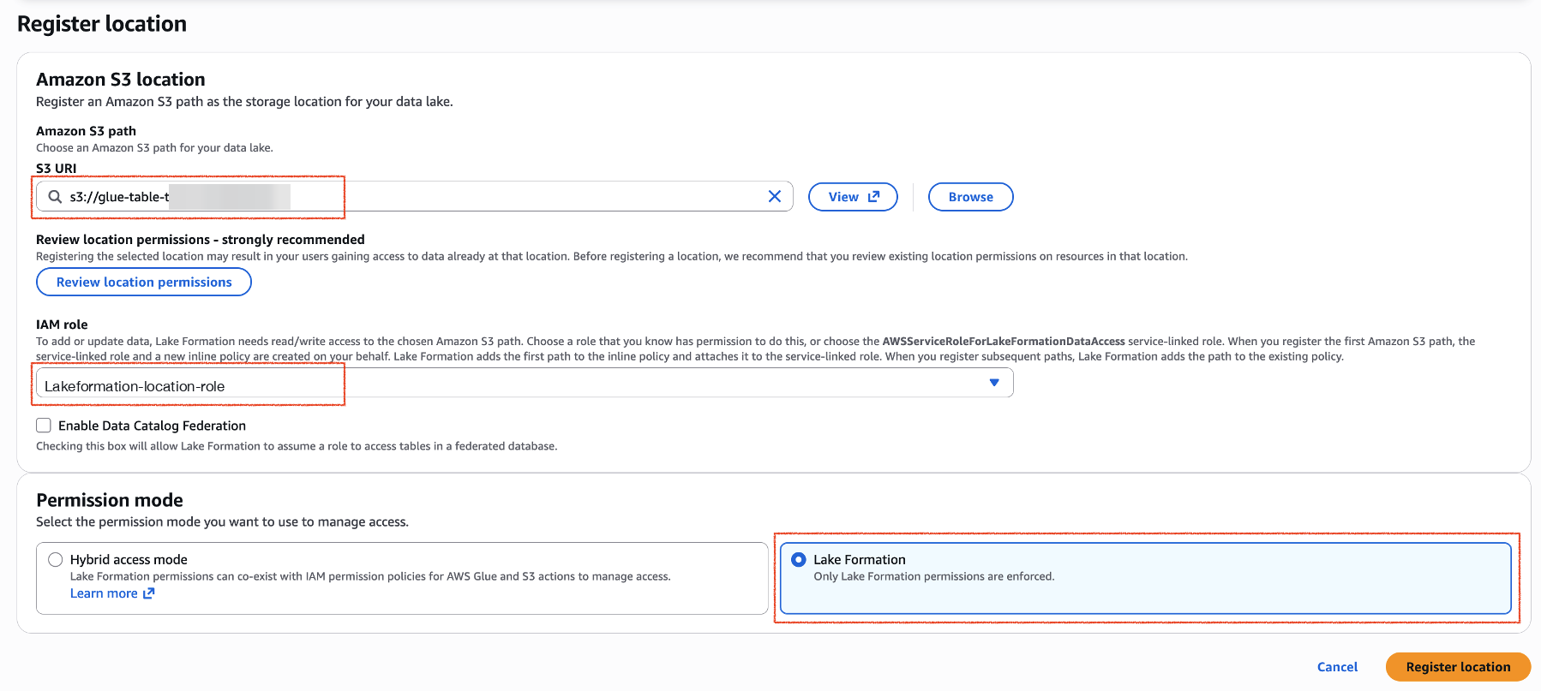Clear the S3 URI with the X icon
The image size is (1541, 691).
(775, 196)
